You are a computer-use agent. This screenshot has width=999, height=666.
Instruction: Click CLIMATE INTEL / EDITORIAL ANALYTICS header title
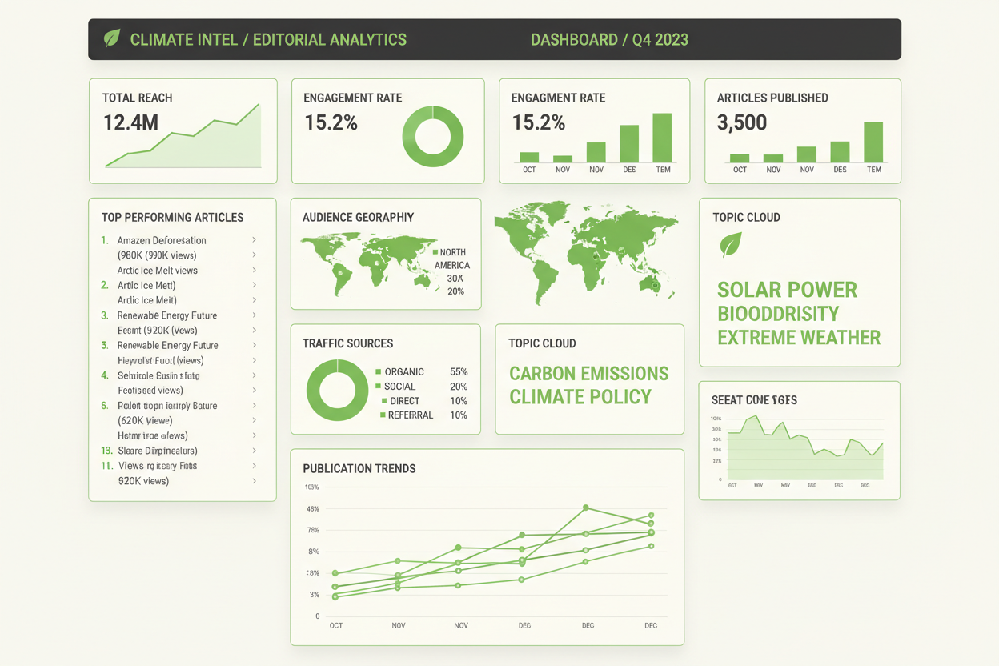click(268, 39)
